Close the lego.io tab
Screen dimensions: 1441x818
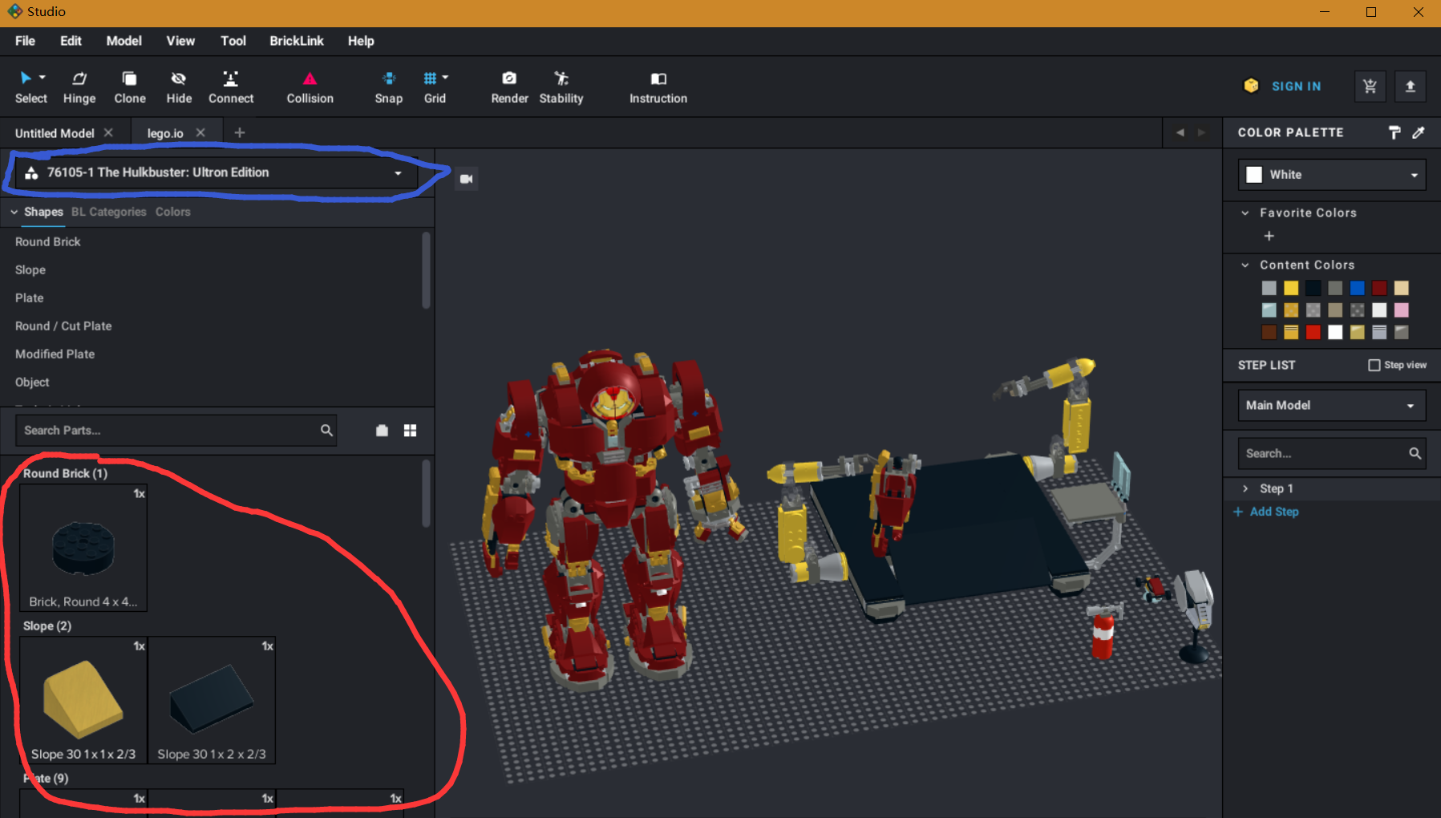pyautogui.click(x=200, y=132)
